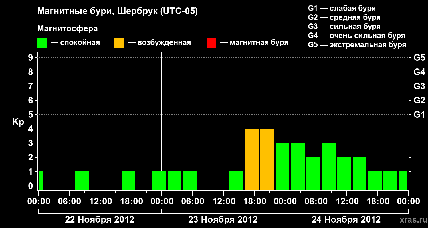Click the Kp 1 bar at 16:00–19:00 on 22 November
The width and height of the screenshot is (428, 228).
pos(128,181)
